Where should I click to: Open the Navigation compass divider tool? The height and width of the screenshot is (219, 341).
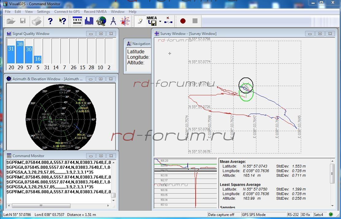coord(113,21)
